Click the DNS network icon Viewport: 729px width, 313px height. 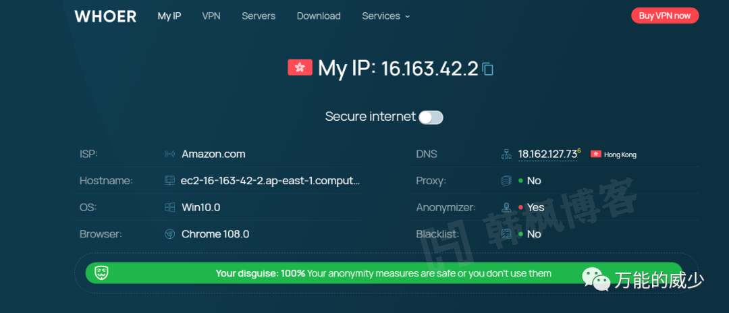(x=506, y=154)
